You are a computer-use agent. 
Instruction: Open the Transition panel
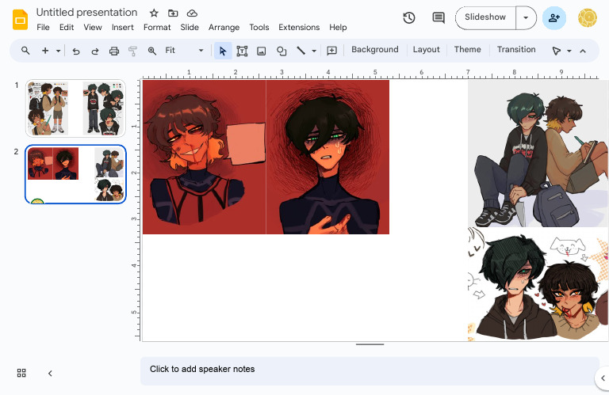(516, 50)
